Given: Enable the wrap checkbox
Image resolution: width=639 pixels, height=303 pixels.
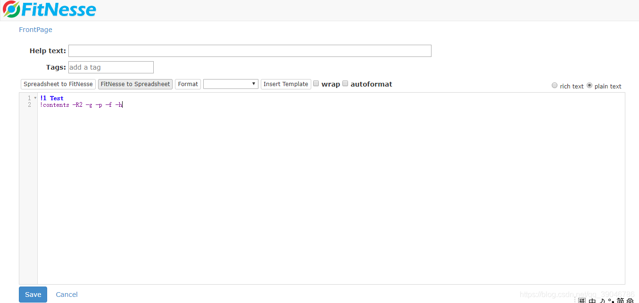Looking at the screenshot, I should (x=316, y=84).
